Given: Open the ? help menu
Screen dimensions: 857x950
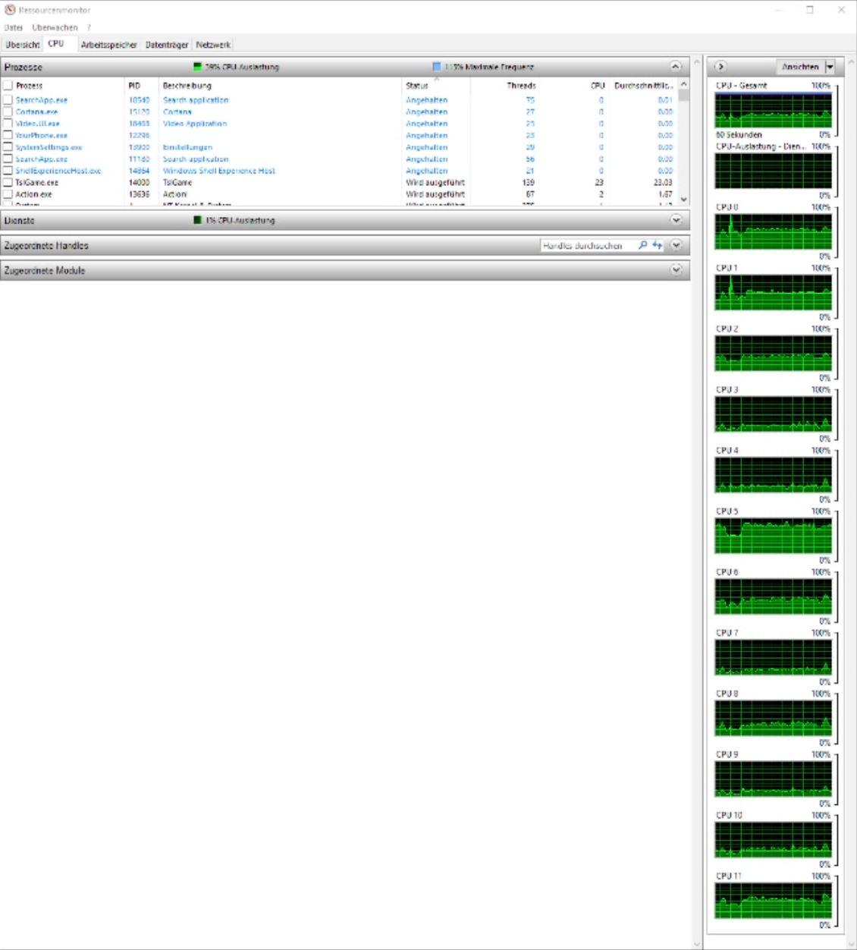Looking at the screenshot, I should click(89, 27).
